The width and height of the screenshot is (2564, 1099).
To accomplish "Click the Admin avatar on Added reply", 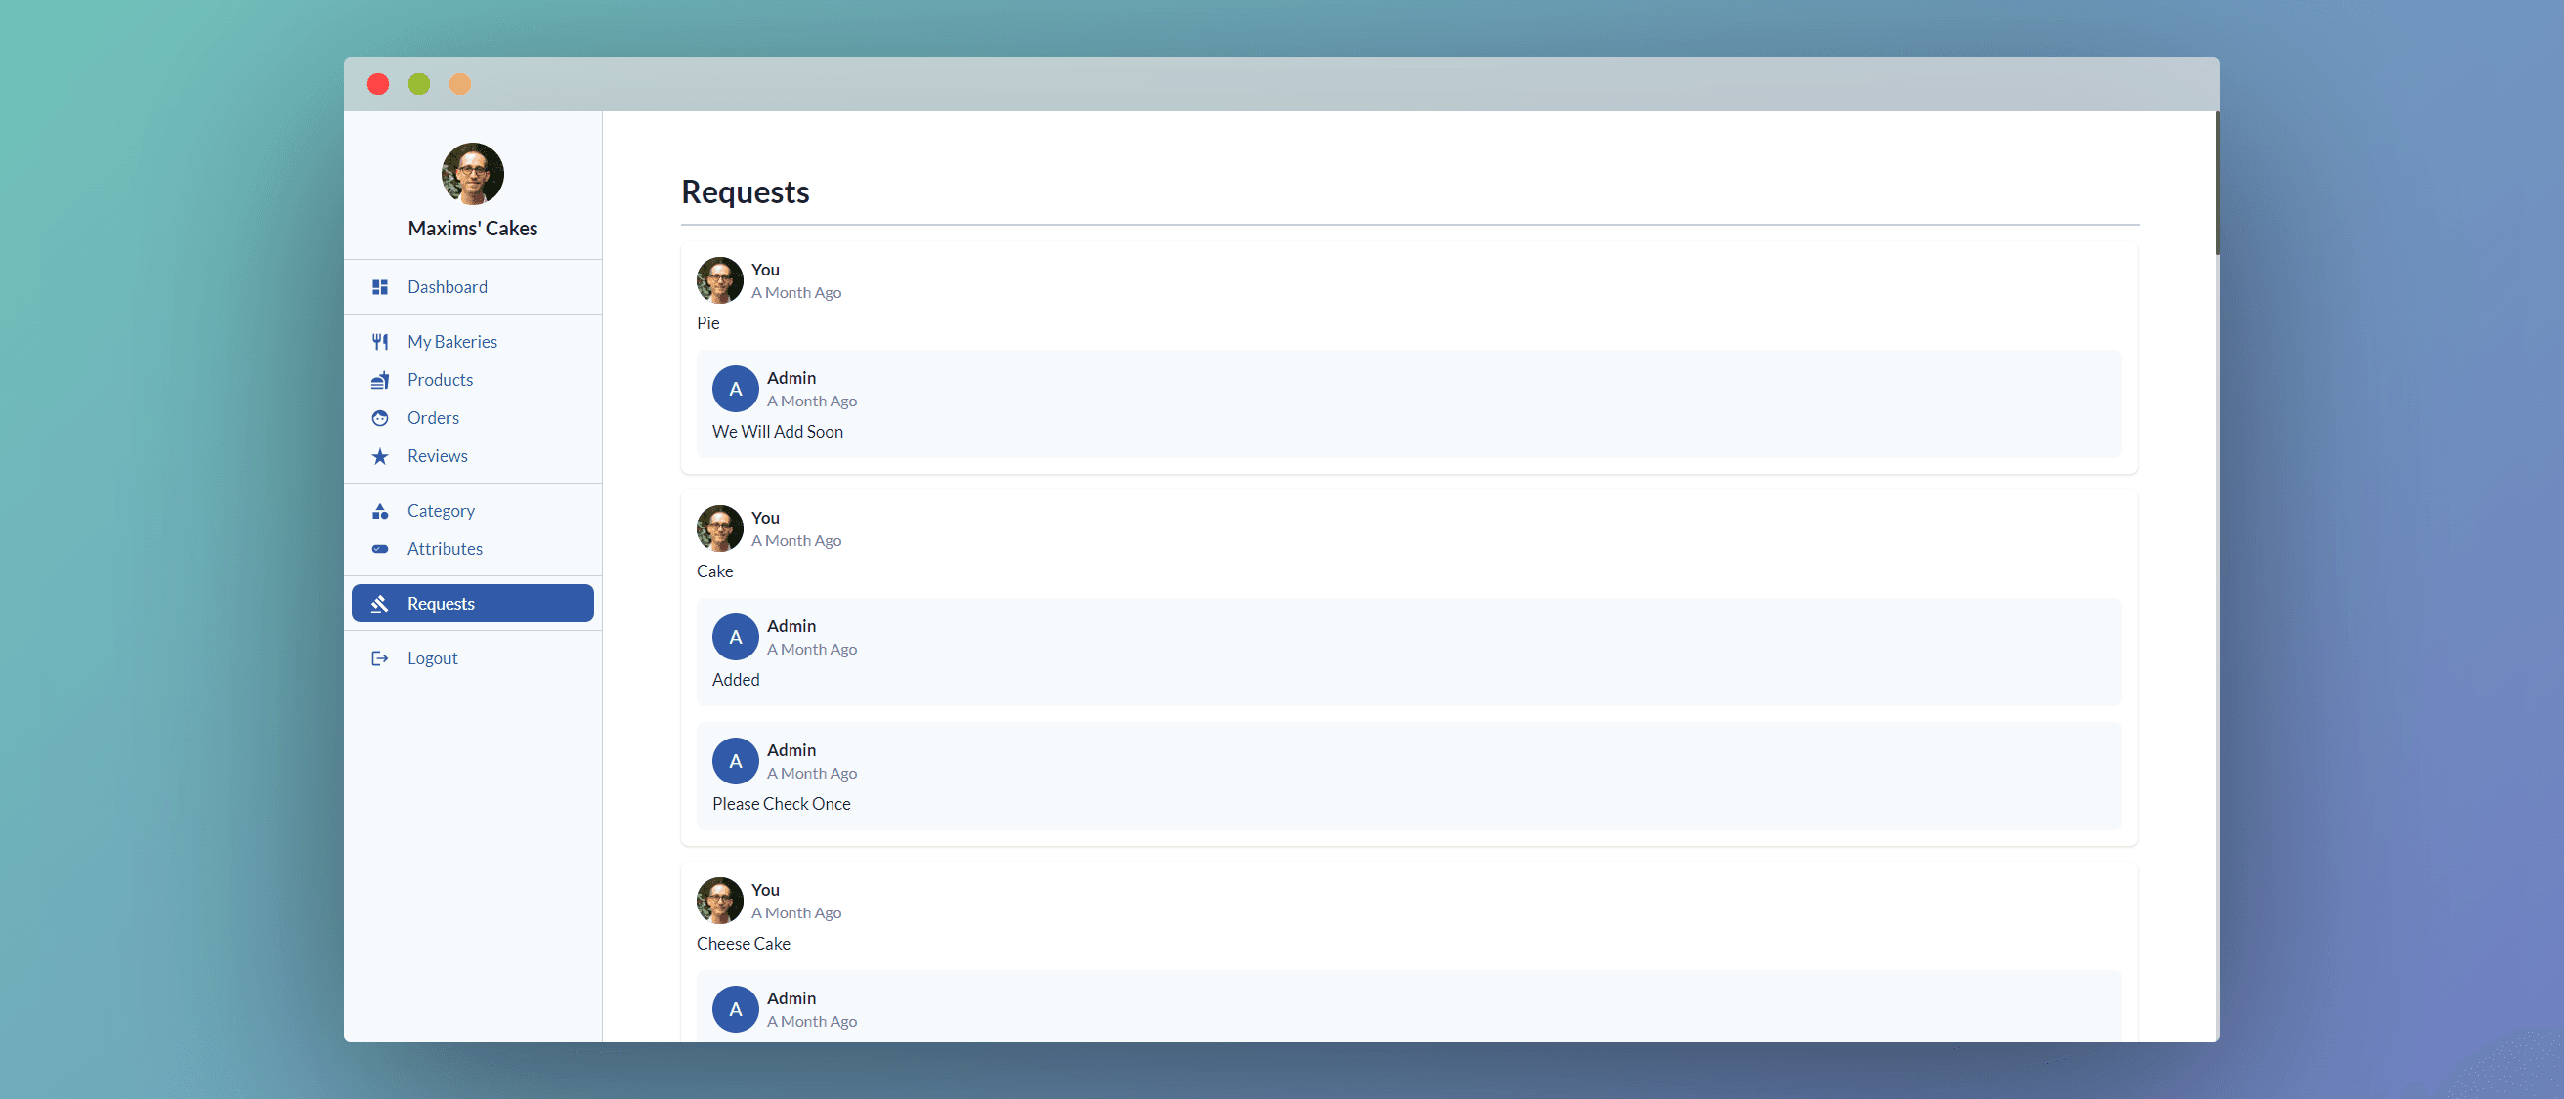I will (x=736, y=637).
